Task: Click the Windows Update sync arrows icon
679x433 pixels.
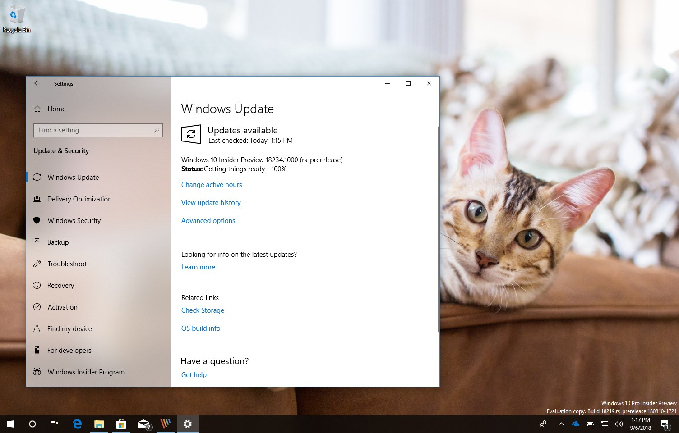Action: coord(37,178)
